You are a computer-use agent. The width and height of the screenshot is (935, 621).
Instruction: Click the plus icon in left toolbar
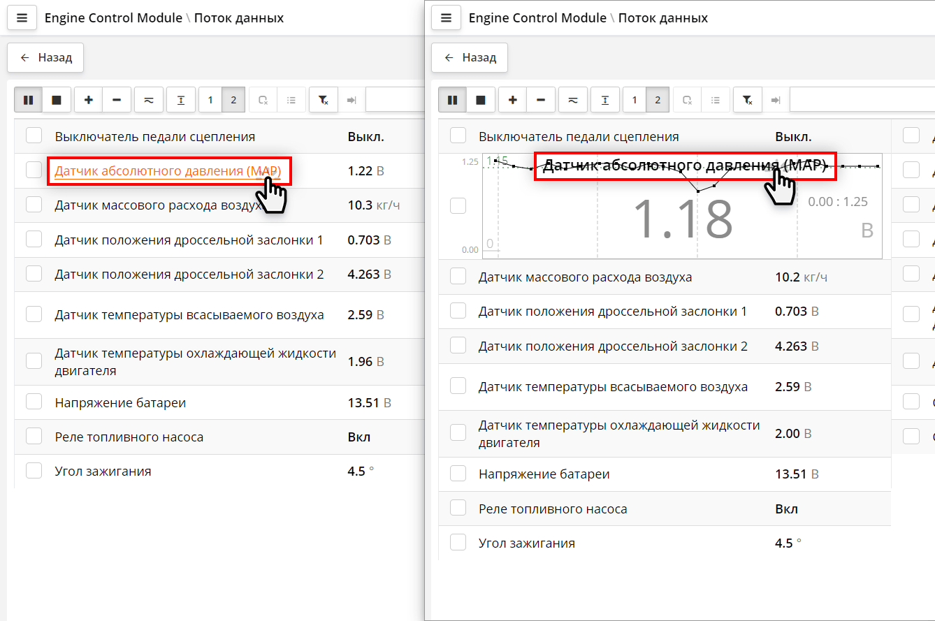pyautogui.click(x=88, y=101)
